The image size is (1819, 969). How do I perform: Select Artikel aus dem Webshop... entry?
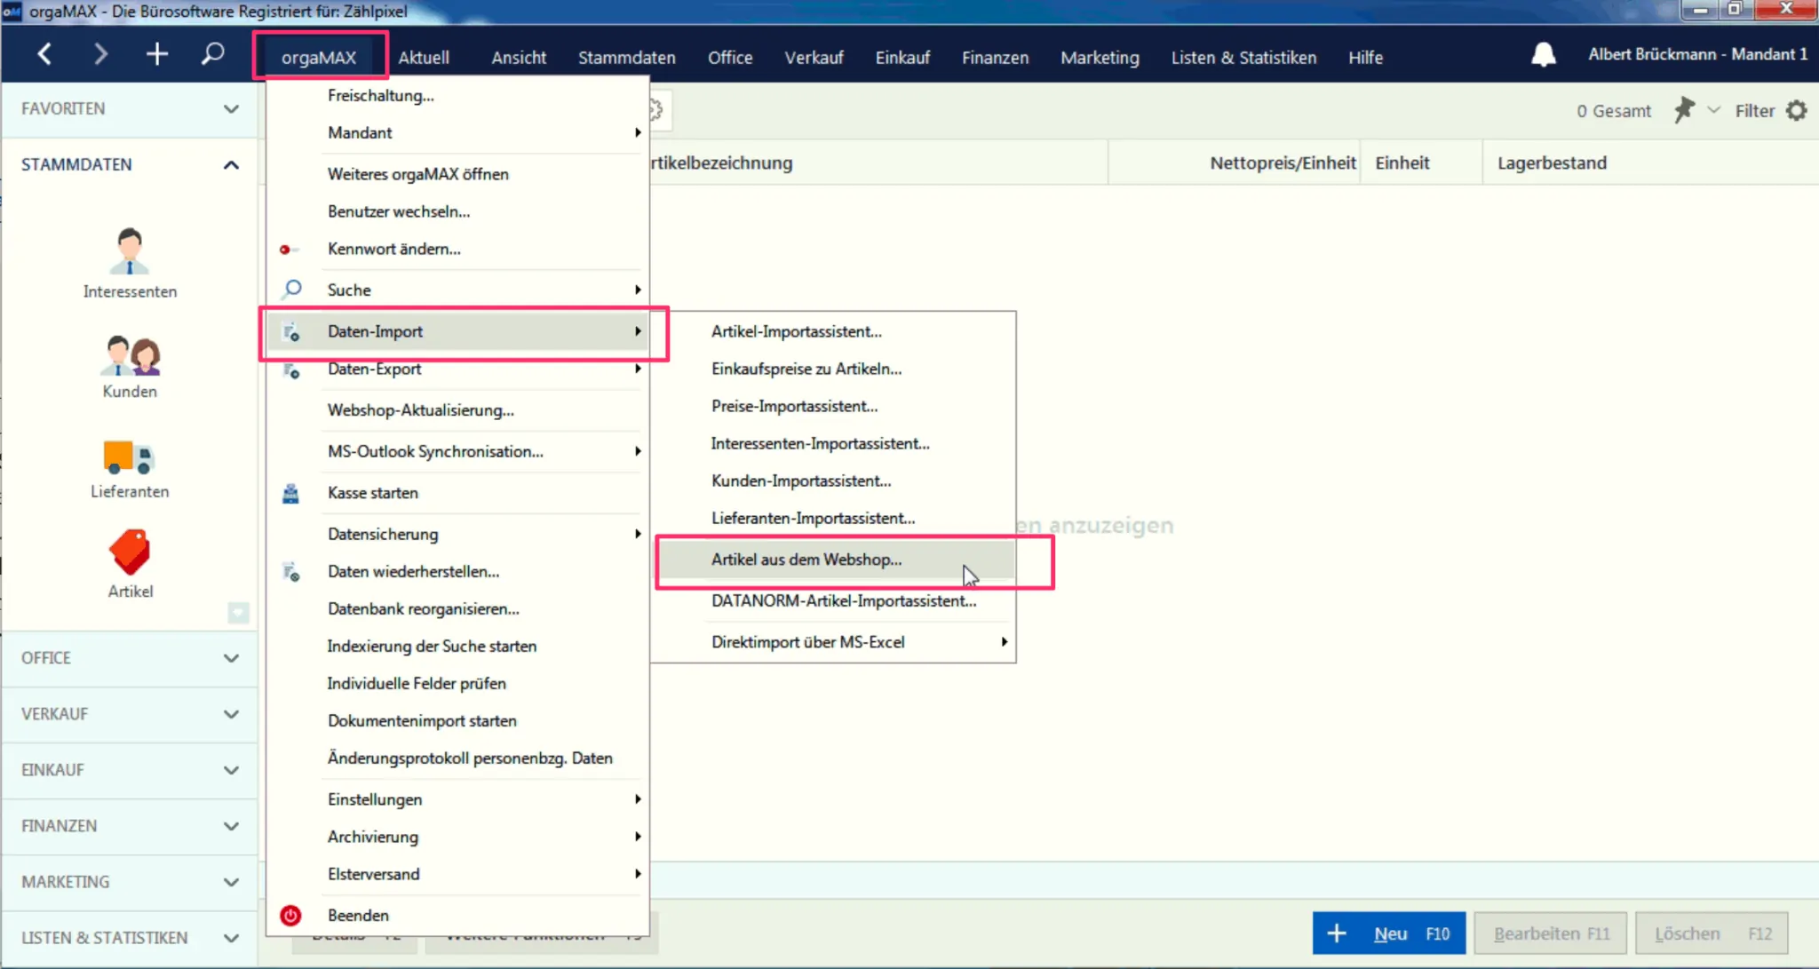835,560
